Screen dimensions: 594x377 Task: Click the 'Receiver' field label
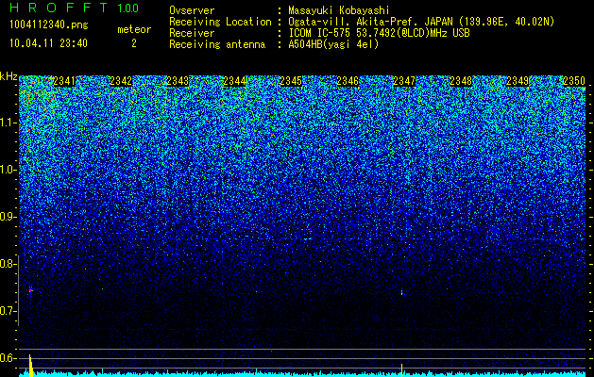tap(192, 33)
